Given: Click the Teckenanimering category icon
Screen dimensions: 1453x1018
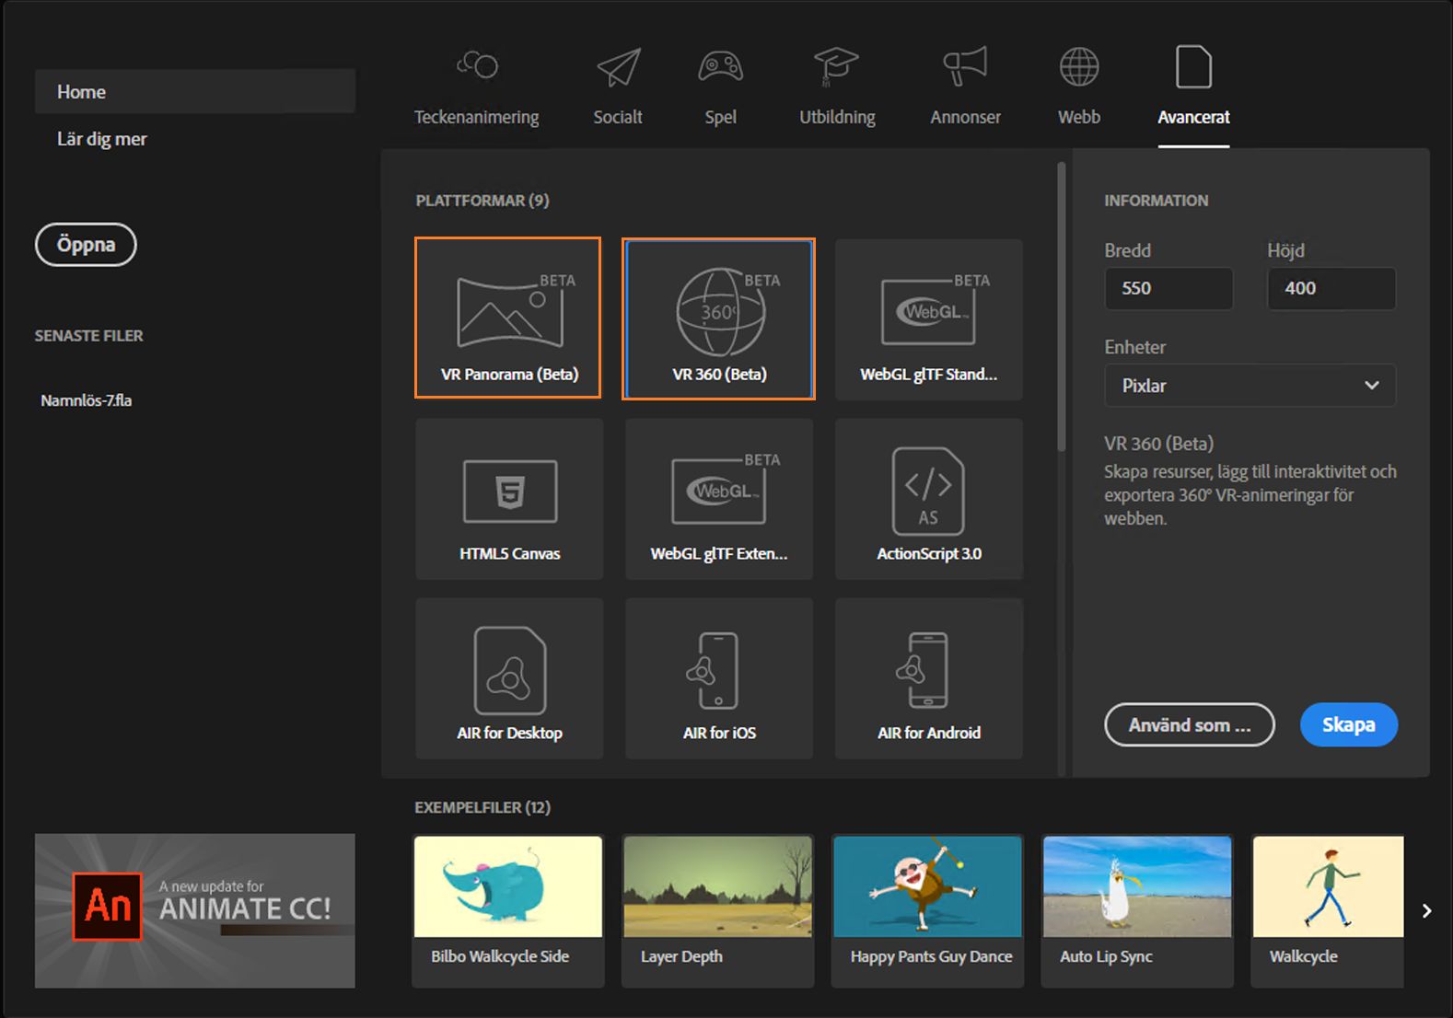Looking at the screenshot, I should 477,65.
